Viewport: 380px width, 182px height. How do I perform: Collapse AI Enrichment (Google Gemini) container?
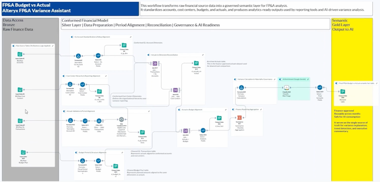[308, 79]
